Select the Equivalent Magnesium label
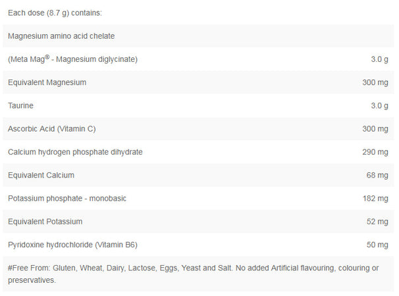 47,83
